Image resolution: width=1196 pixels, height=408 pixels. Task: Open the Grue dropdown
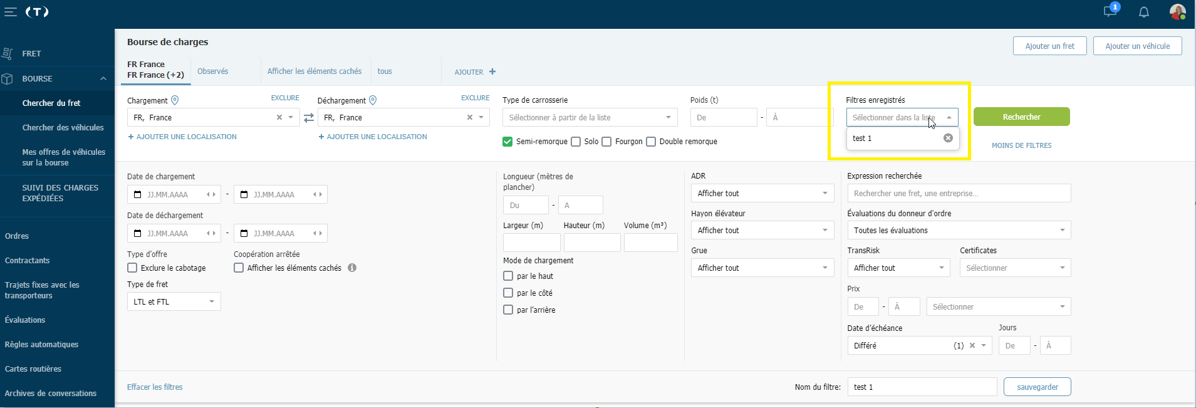pyautogui.click(x=762, y=268)
